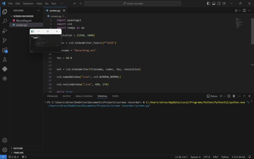Image resolution: width=254 pixels, height=159 pixels.
Task: Open the Testing flask icon
Action: (x=5, y=59)
